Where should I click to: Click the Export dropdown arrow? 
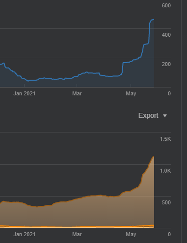coord(165,116)
